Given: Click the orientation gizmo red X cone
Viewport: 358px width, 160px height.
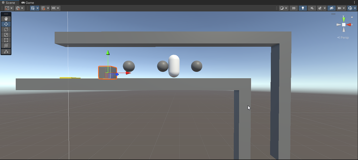Looking at the screenshot, I should [349, 25].
